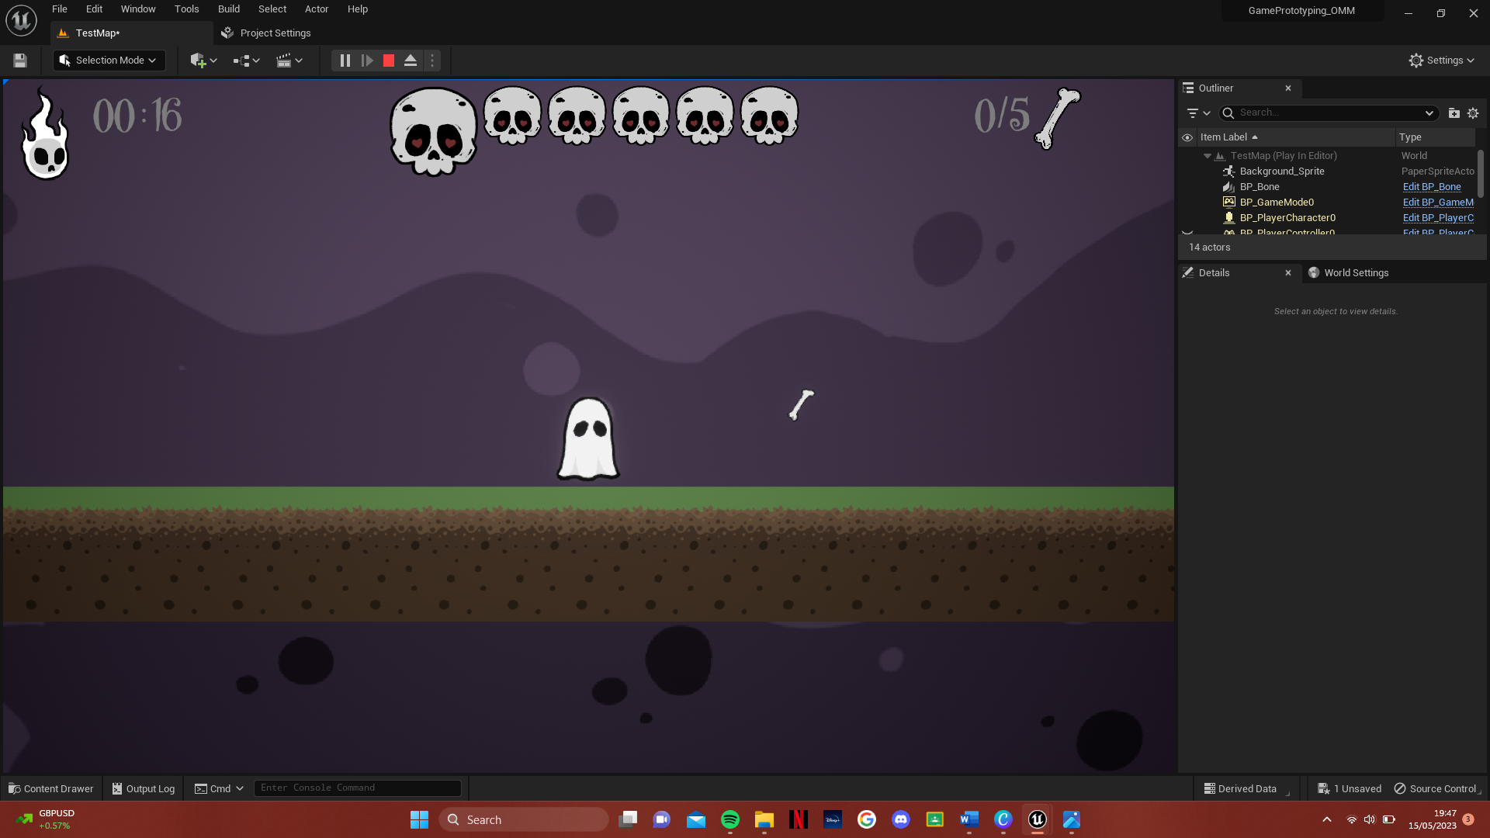The image size is (1490, 838).
Task: Open the Select menu
Action: pos(272,9)
